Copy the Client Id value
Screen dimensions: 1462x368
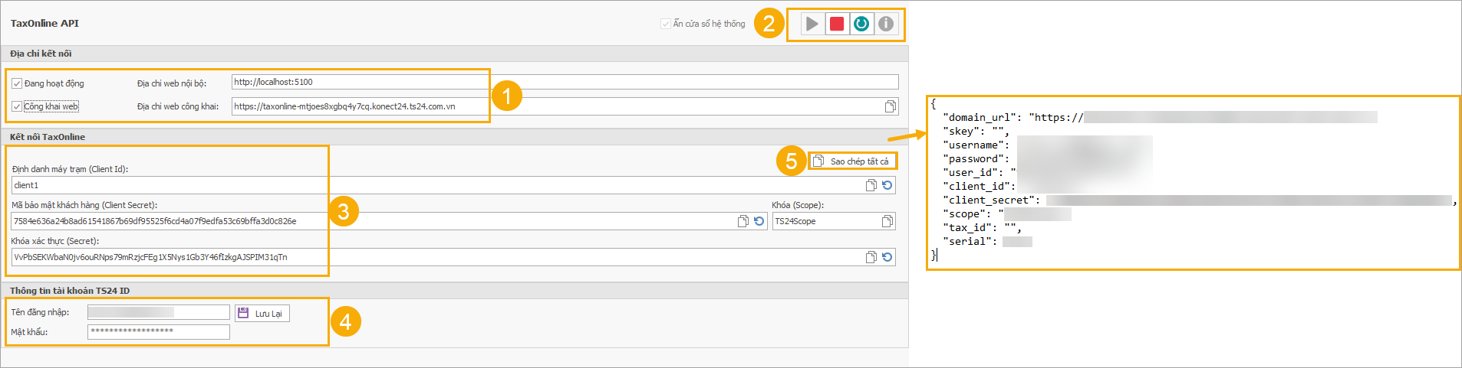[871, 185]
